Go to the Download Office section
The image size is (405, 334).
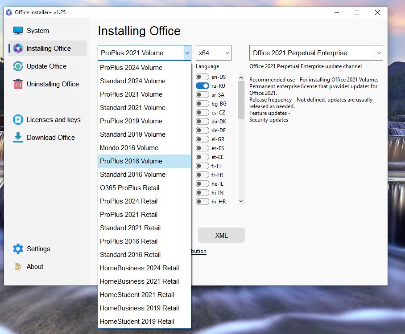(48, 138)
